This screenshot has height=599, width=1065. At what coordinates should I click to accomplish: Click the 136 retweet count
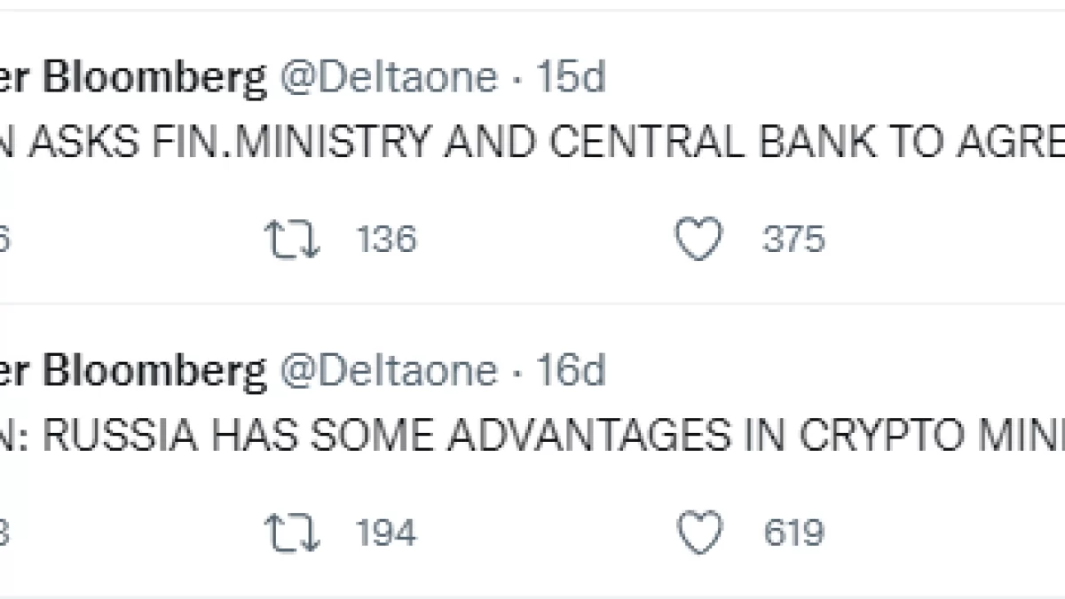point(386,240)
